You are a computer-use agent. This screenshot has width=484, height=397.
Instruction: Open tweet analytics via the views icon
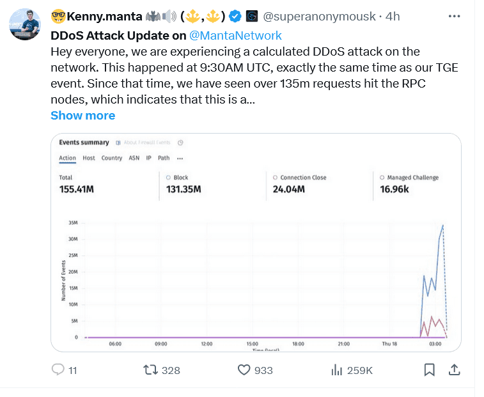pos(337,370)
